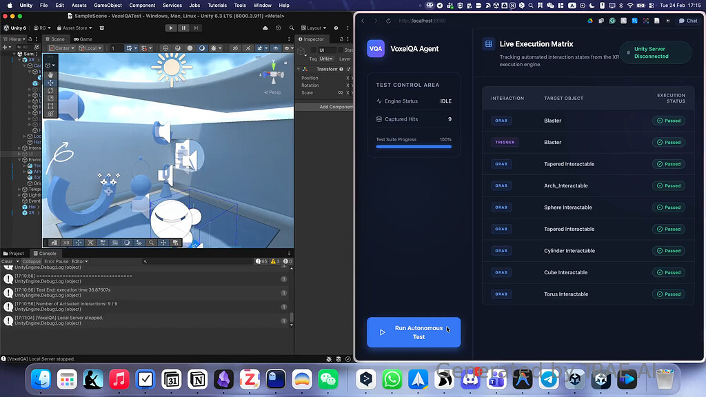Image resolution: width=706 pixels, height=397 pixels.
Task: Select the Scale tool in Scene toolbar
Action: coord(50,98)
